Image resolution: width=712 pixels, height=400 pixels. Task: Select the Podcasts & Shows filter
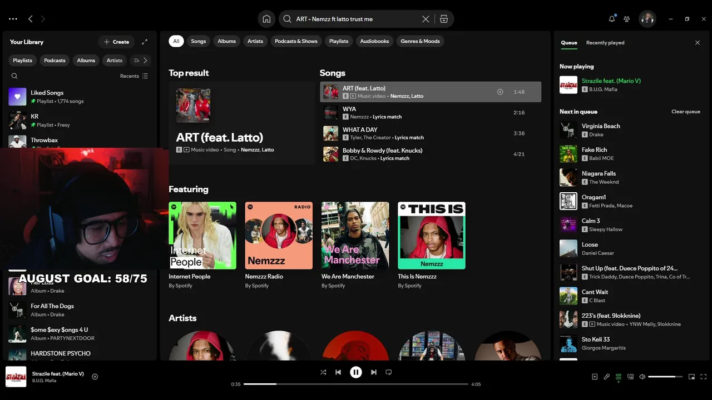point(296,41)
